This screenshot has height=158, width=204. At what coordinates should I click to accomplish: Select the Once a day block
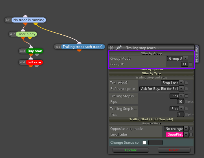click(27, 34)
